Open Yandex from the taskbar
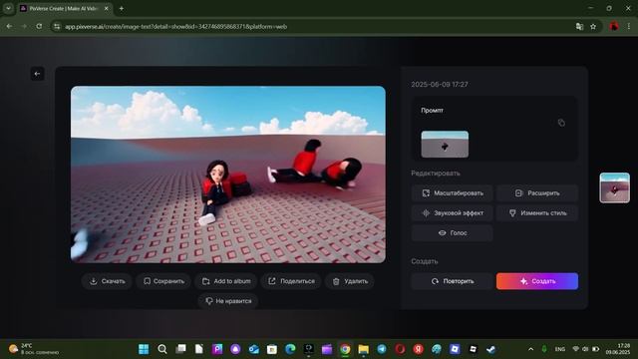The width and height of the screenshot is (638, 359). pos(419,349)
